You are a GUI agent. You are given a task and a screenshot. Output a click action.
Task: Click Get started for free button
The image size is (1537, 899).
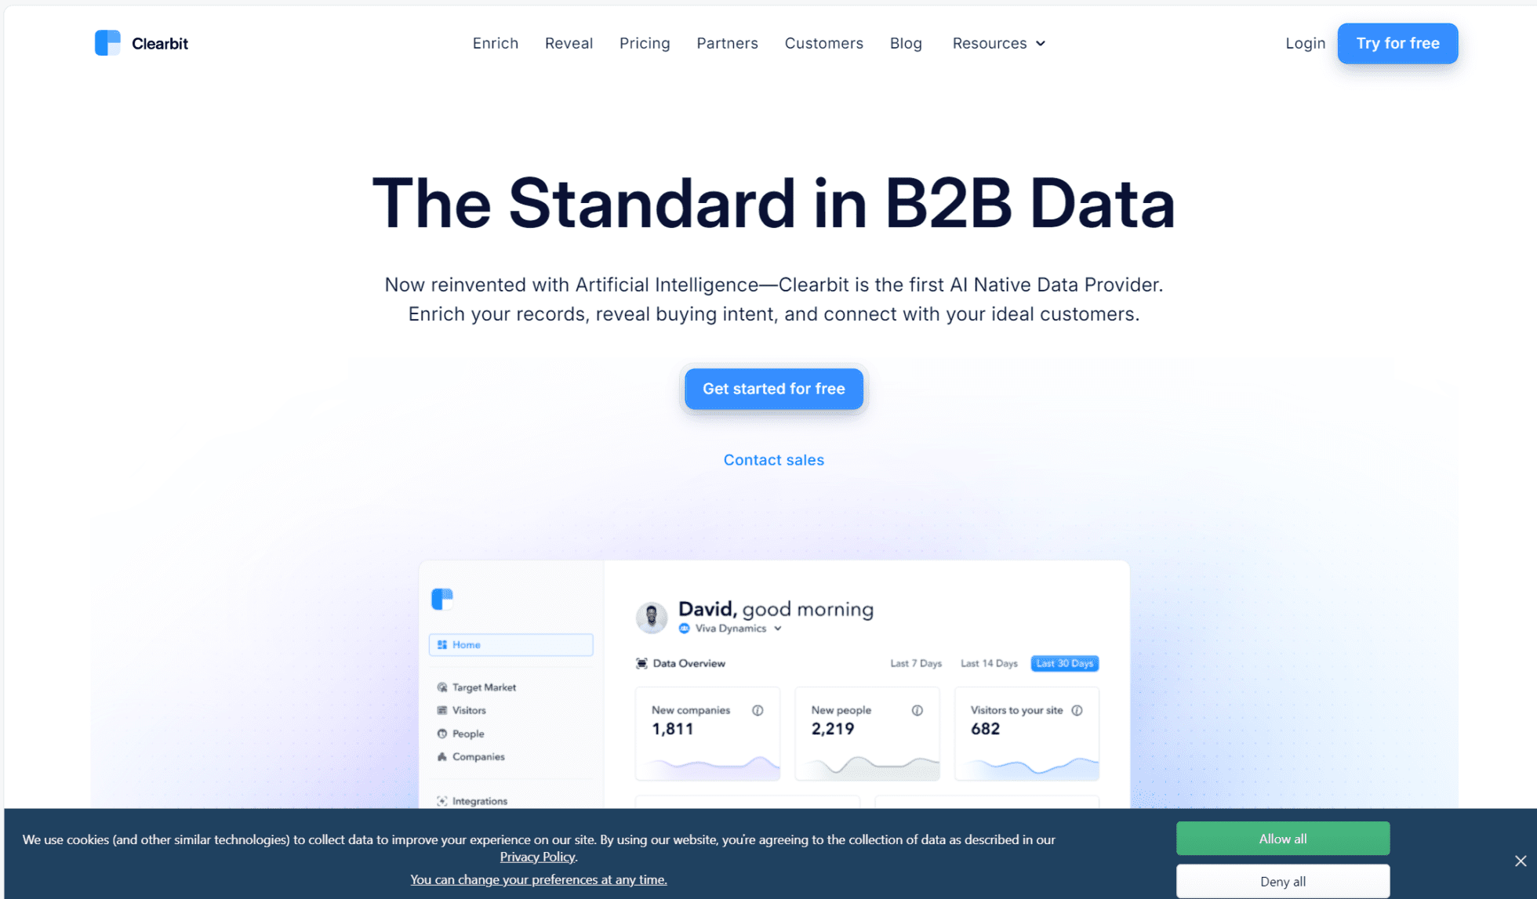click(x=774, y=387)
